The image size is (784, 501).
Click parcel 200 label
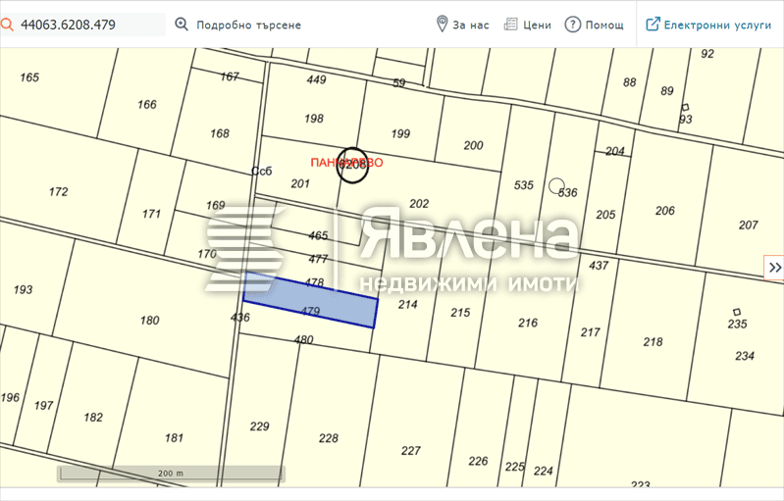(473, 145)
